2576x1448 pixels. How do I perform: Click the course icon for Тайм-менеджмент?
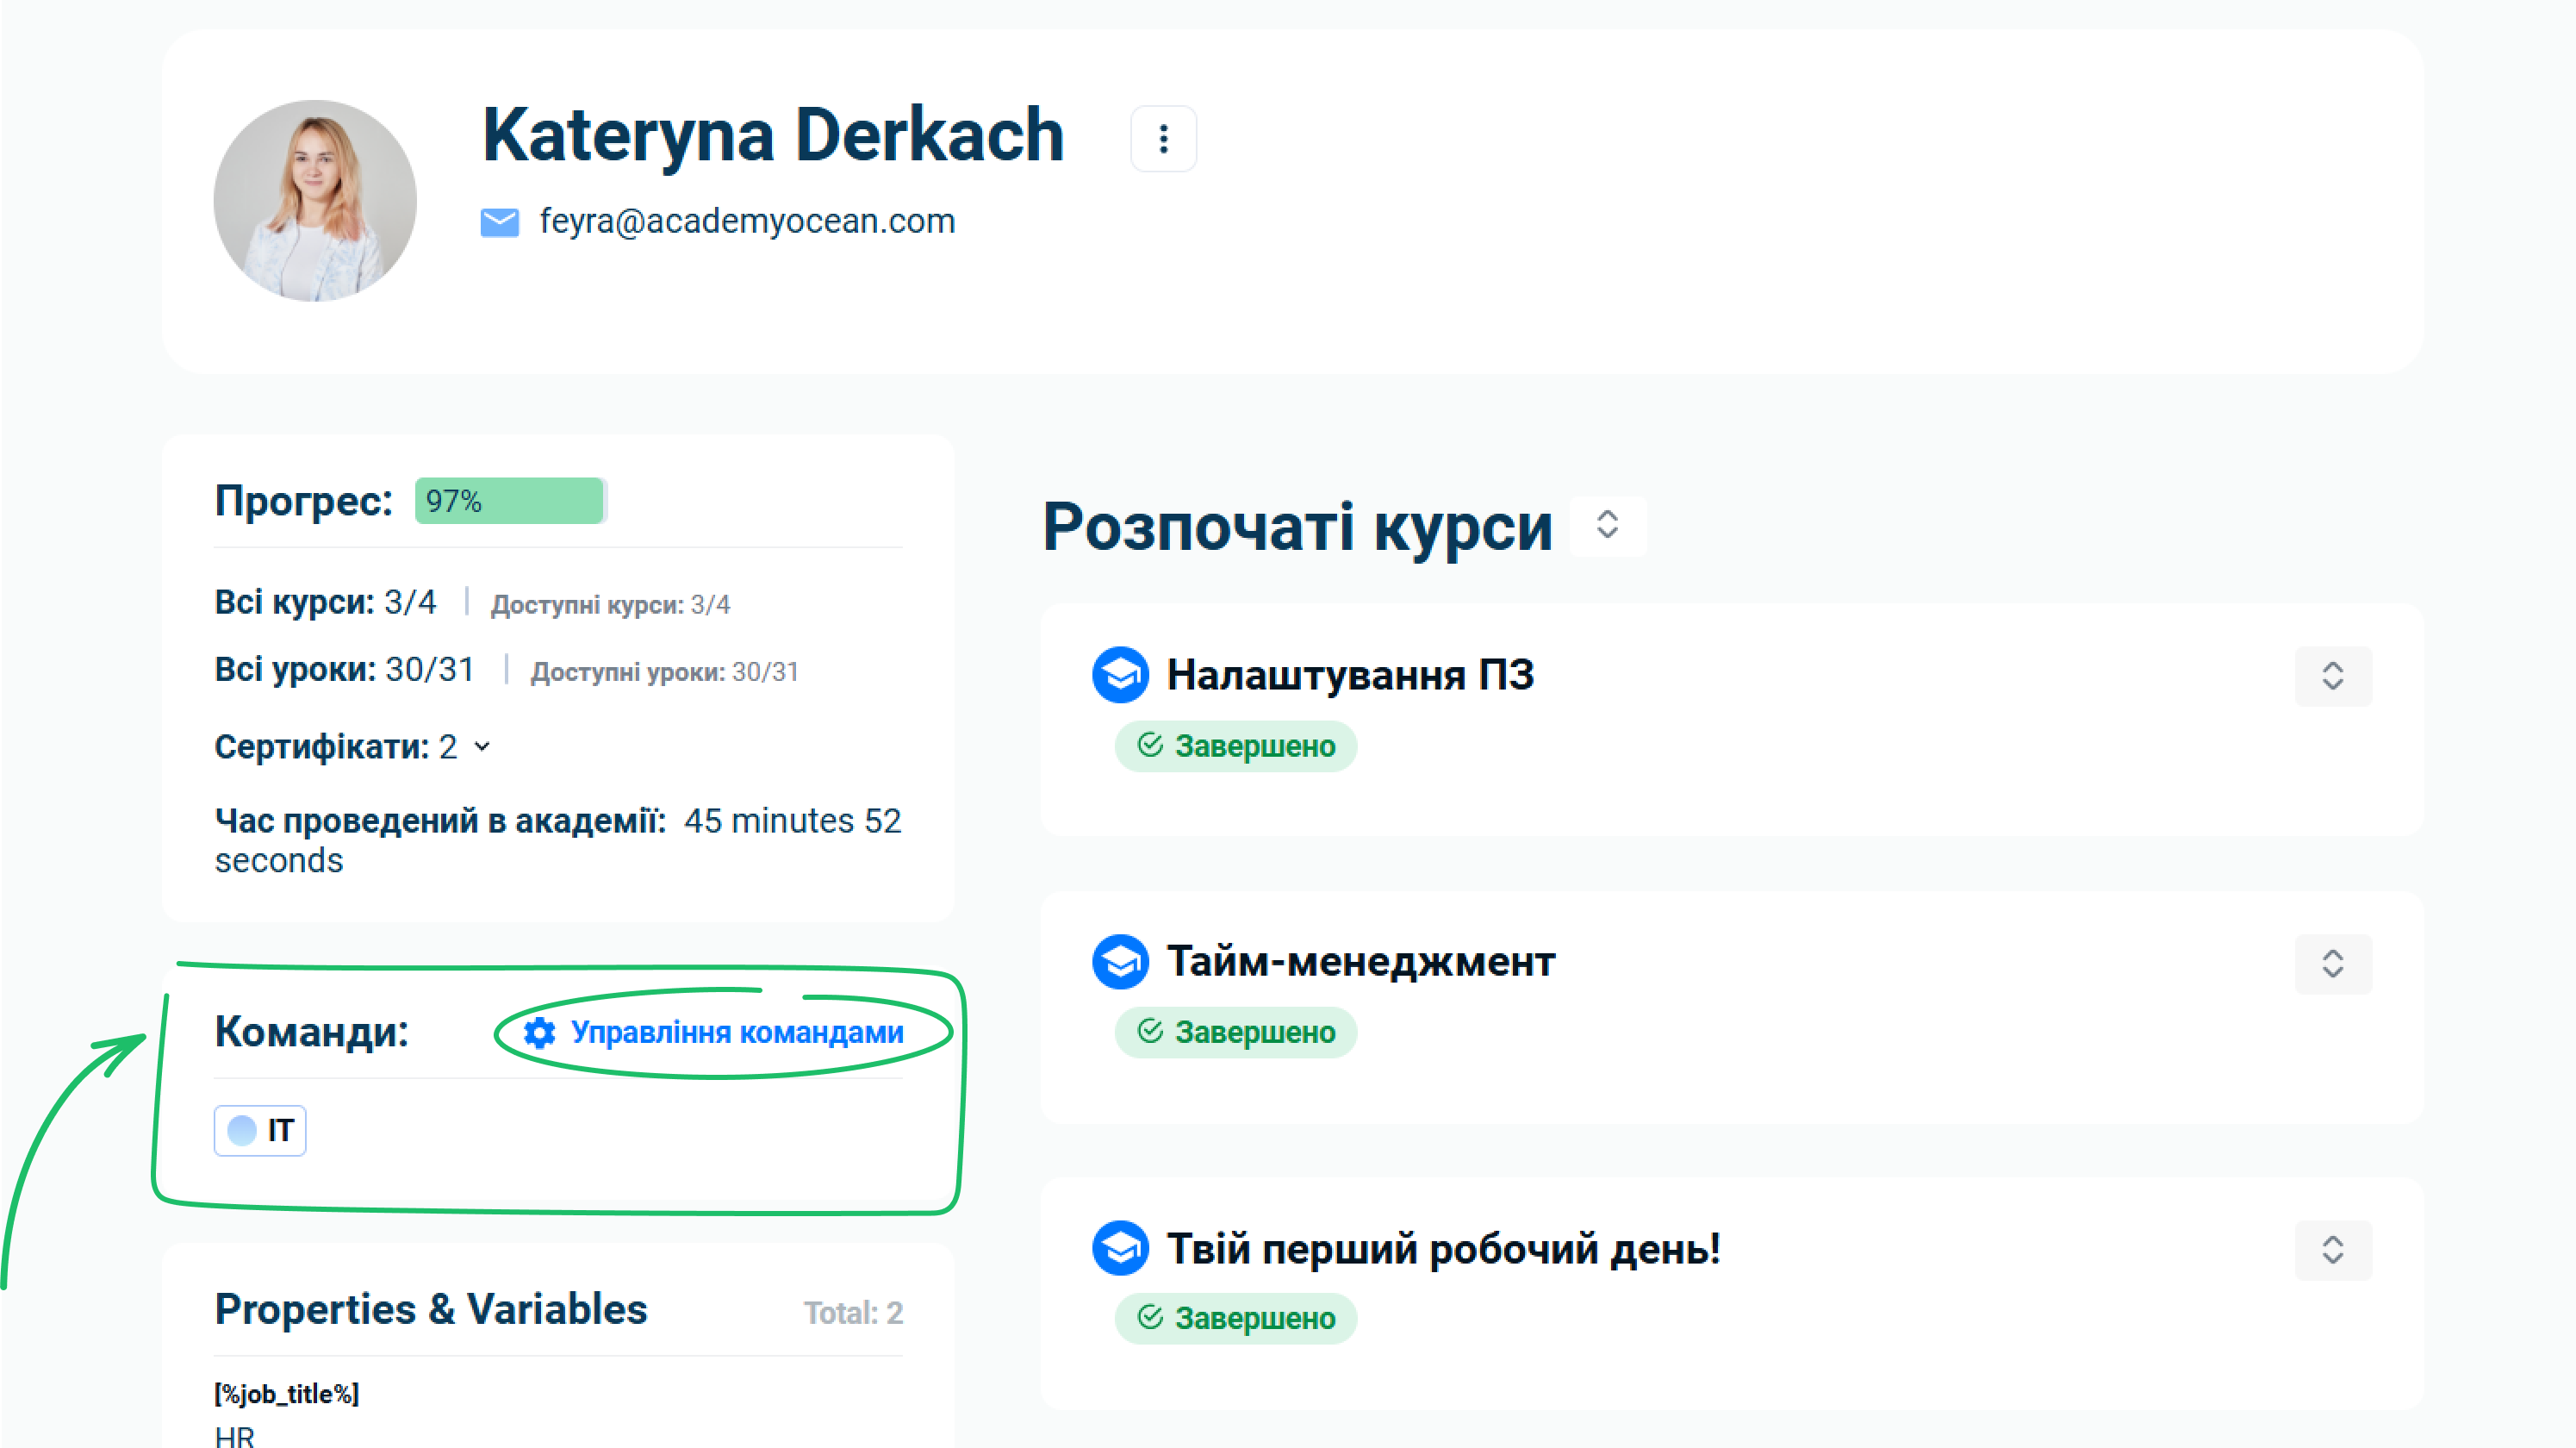tap(1120, 962)
